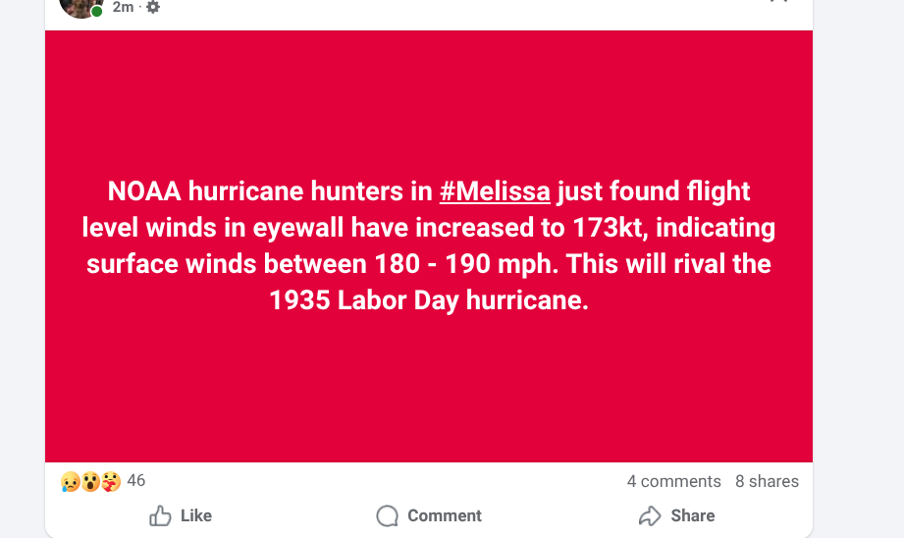Click the thumbs-up Like icon
The image size is (904, 538).
click(160, 515)
